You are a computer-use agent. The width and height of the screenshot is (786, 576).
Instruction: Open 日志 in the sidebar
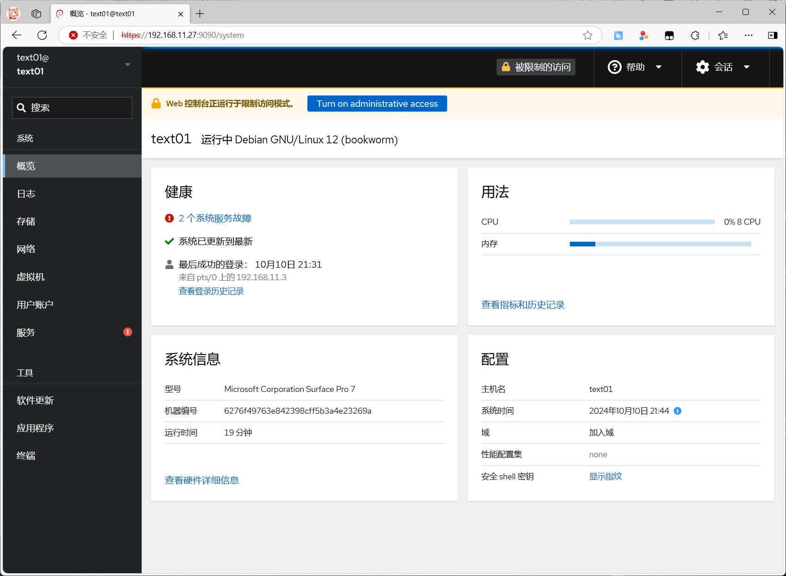[26, 194]
